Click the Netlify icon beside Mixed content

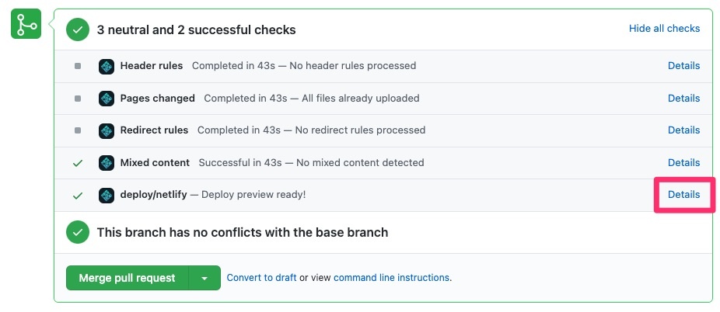click(107, 163)
